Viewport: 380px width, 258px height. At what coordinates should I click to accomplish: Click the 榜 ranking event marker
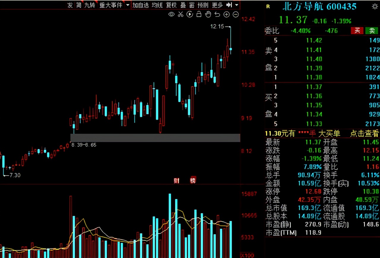coord(193,180)
